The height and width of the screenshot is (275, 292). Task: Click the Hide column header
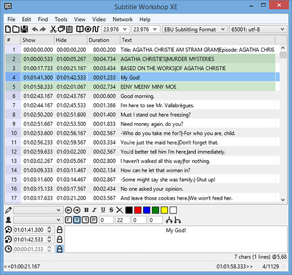point(71,40)
